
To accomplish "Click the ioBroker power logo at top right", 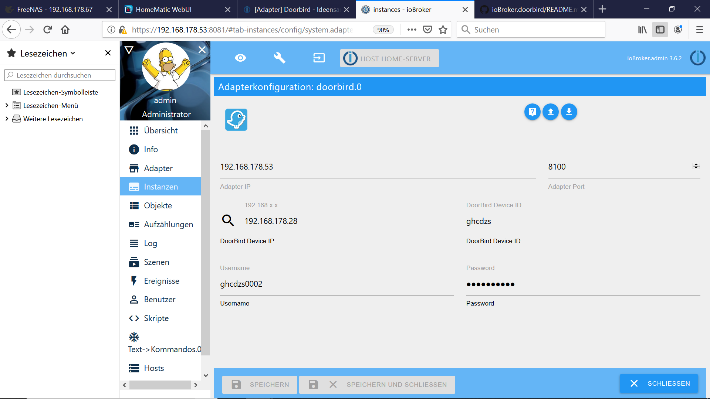I will pyautogui.click(x=697, y=58).
